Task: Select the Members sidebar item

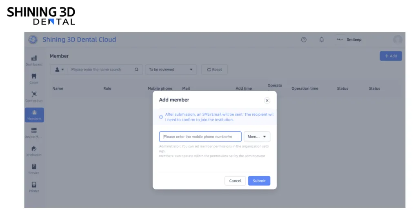Action: tap(34, 115)
